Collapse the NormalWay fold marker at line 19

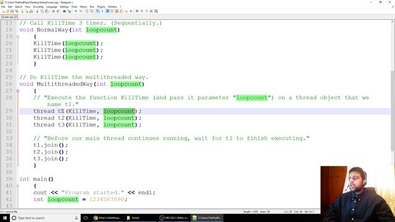point(18,36)
